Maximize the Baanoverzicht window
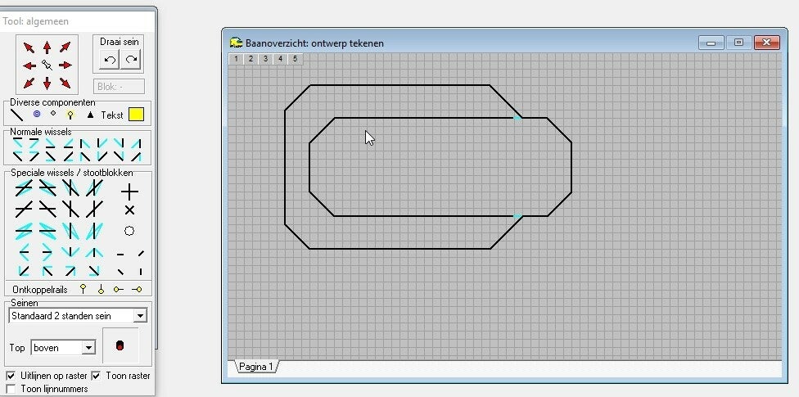The image size is (799, 397). point(738,43)
